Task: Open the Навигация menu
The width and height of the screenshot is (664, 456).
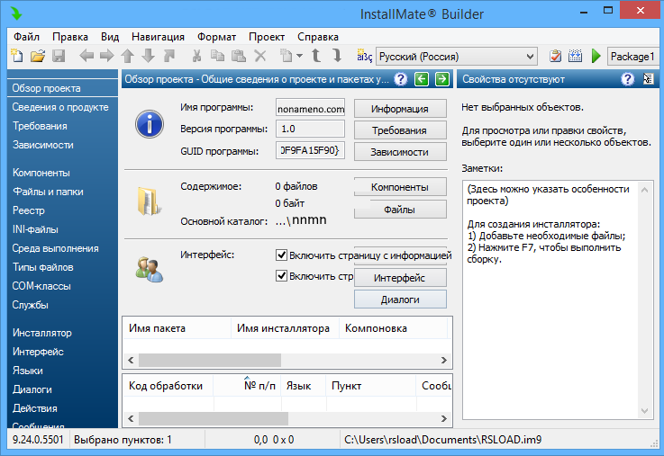Action: [158, 37]
